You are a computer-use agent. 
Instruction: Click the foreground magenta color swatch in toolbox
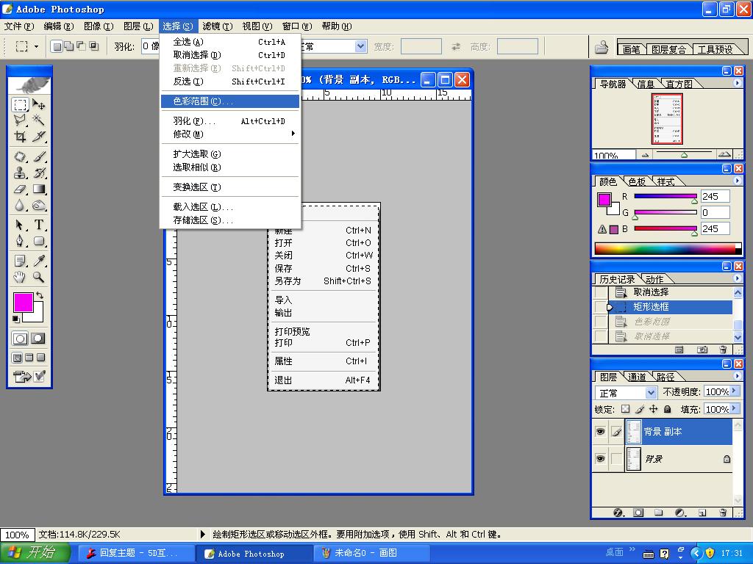(23, 302)
